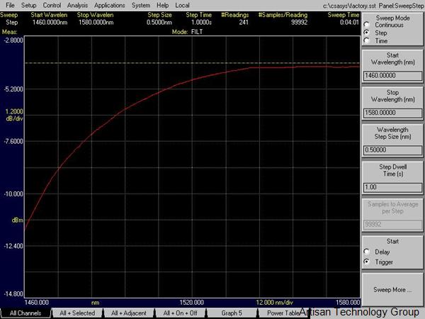This screenshot has height=319, width=425.
Task: Open the Setup menu
Action: 28,5
